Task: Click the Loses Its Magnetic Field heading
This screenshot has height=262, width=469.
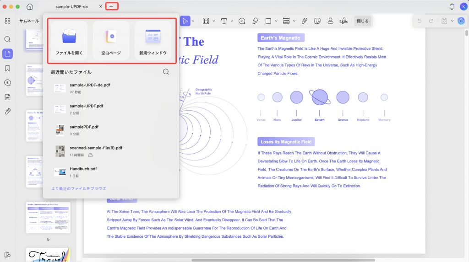Action: tap(286, 142)
